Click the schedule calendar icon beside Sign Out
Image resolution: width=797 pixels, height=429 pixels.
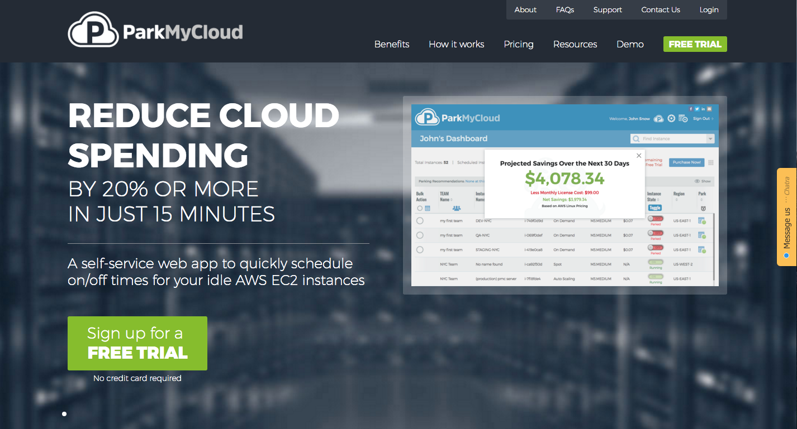click(683, 118)
